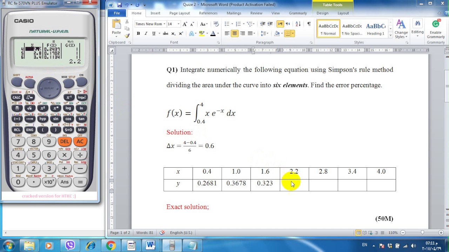Click Text Effects icon

tap(191, 34)
